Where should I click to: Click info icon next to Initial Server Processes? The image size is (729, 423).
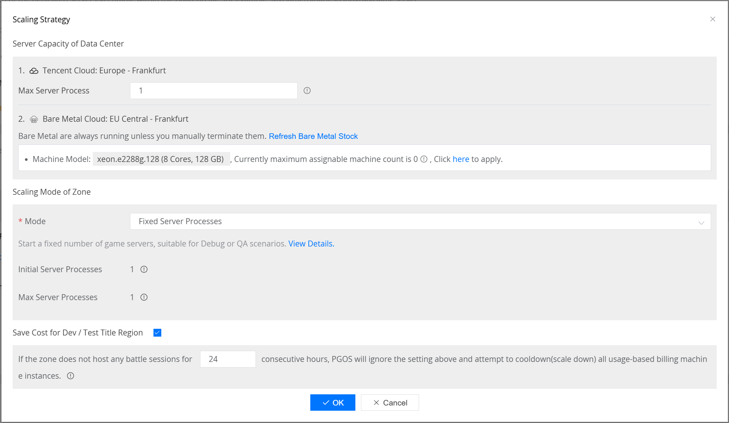[144, 269]
